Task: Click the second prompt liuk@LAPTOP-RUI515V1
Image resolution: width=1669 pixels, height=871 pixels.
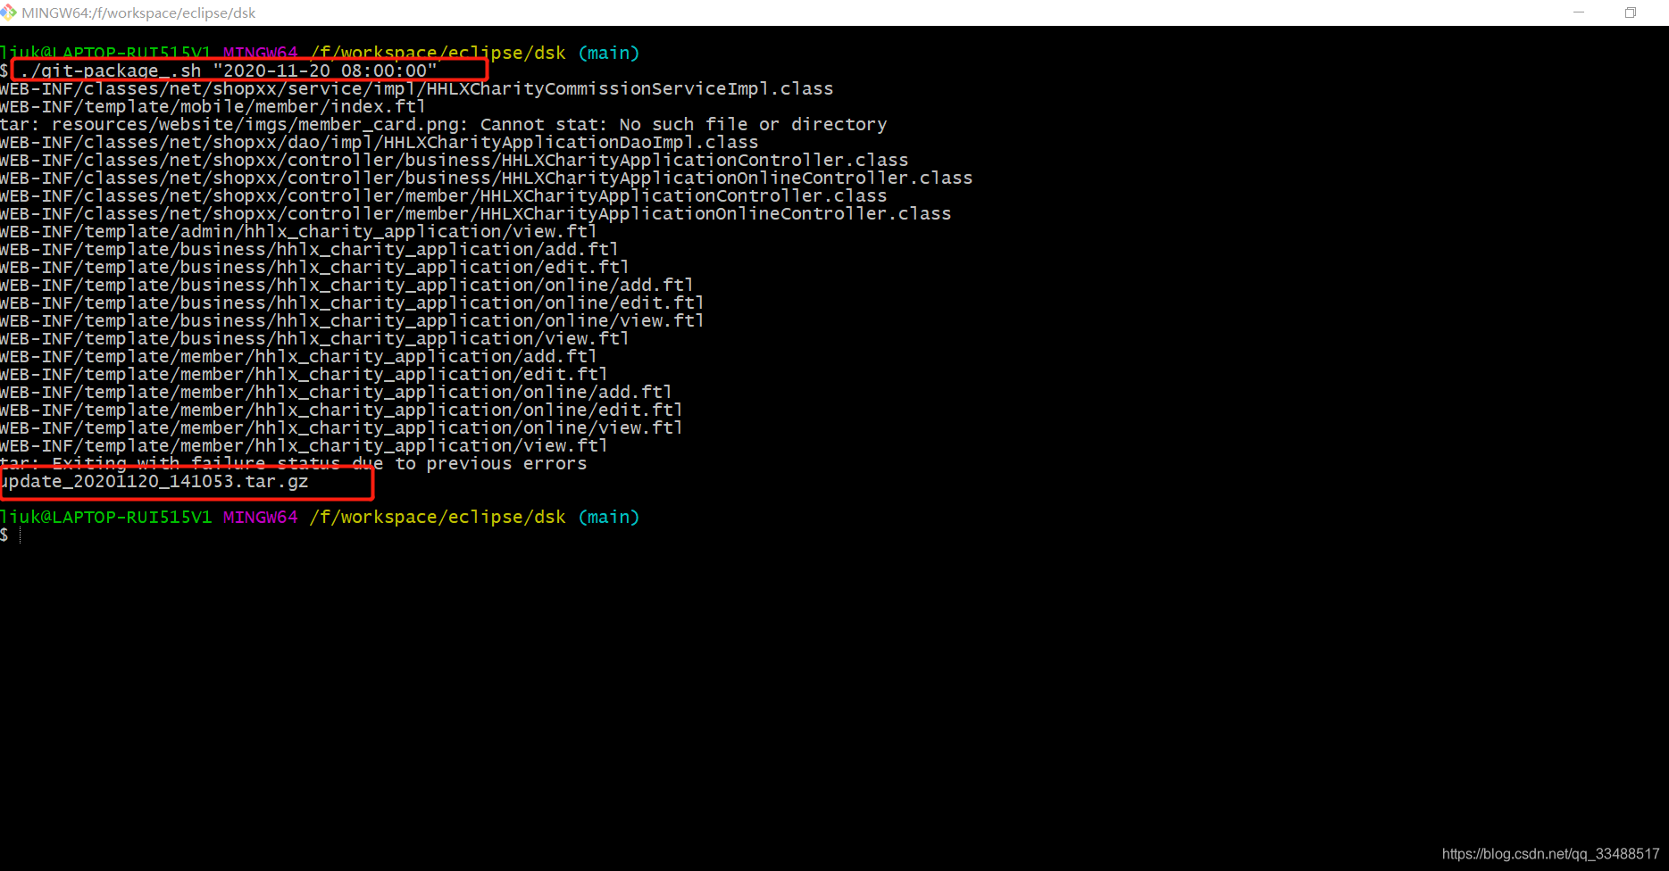Action: (x=105, y=517)
